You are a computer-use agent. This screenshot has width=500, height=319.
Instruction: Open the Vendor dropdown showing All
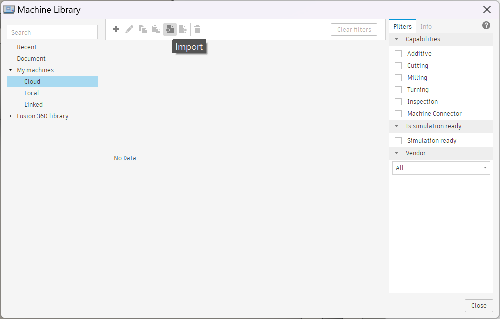coord(441,168)
